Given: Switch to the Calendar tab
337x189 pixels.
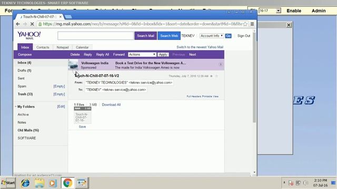Looking at the screenshot, I should coord(82,47).
